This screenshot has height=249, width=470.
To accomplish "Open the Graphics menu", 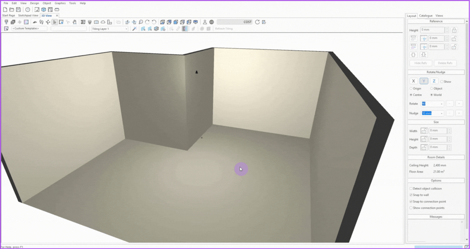I will tap(60, 3).
